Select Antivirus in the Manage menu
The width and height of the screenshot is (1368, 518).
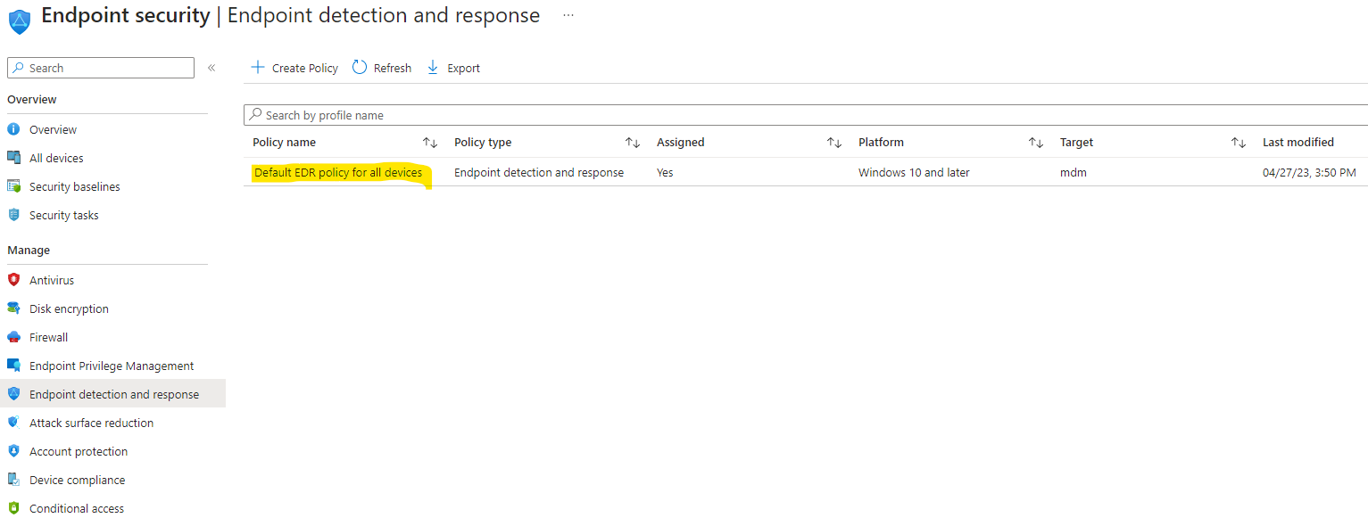(x=52, y=280)
